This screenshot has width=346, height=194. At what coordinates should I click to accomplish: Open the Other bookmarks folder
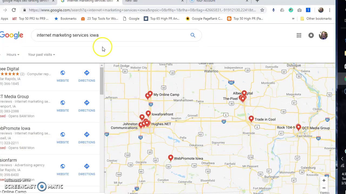pyautogui.click(x=316, y=19)
